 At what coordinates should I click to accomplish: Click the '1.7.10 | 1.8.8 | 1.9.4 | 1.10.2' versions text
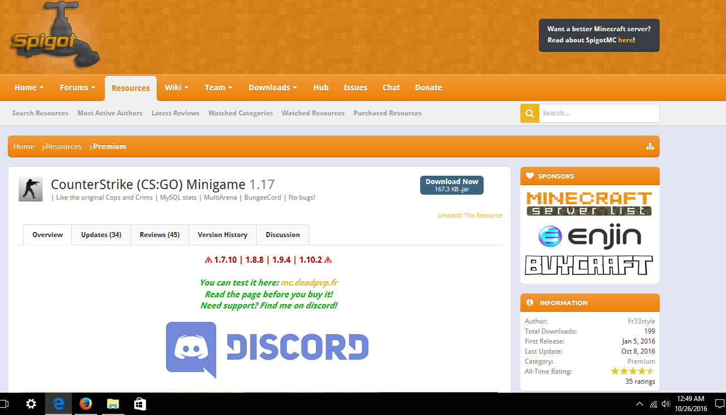click(x=268, y=260)
